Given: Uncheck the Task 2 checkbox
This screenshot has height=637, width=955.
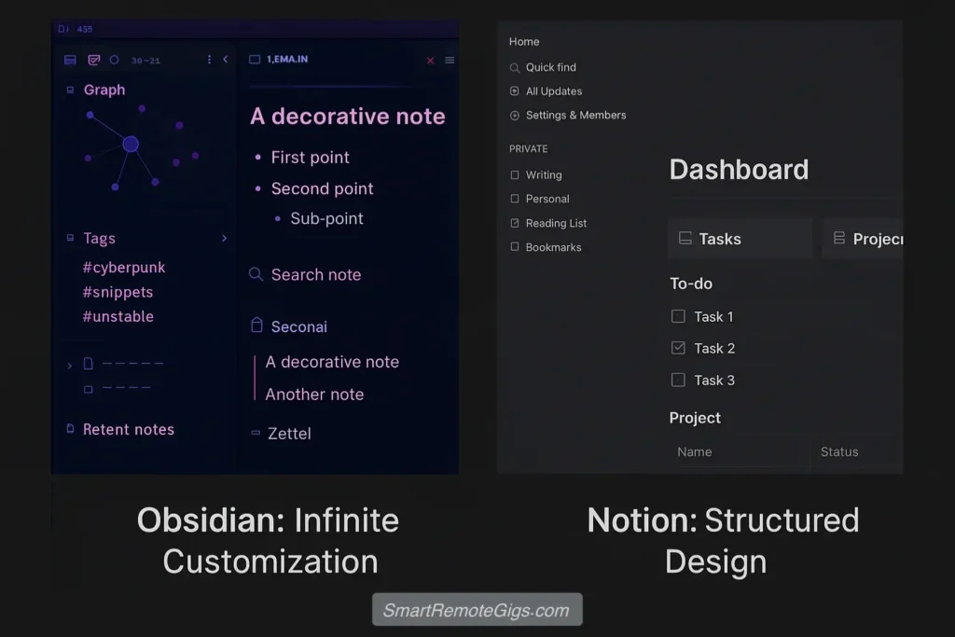Looking at the screenshot, I should (x=678, y=348).
